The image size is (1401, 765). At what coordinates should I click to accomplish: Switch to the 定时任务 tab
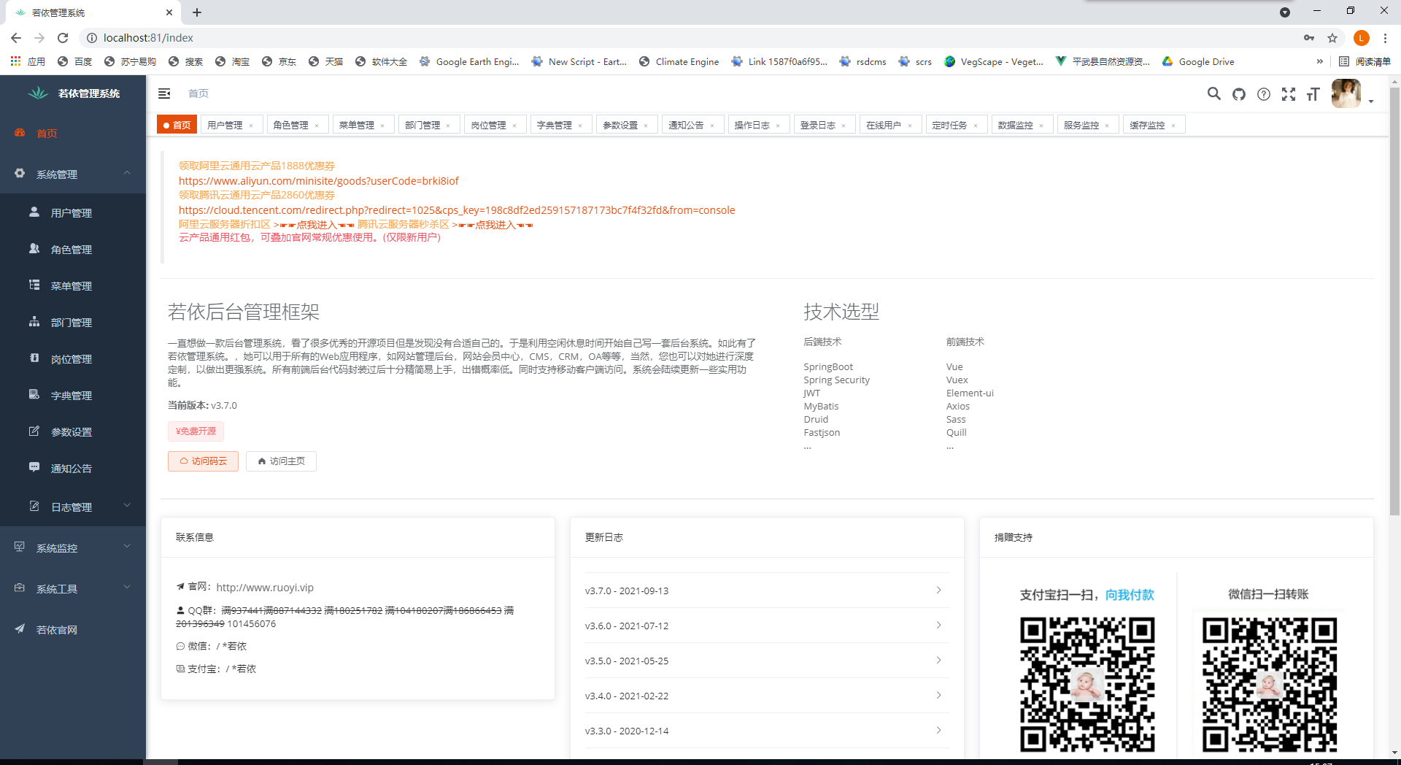pos(951,124)
